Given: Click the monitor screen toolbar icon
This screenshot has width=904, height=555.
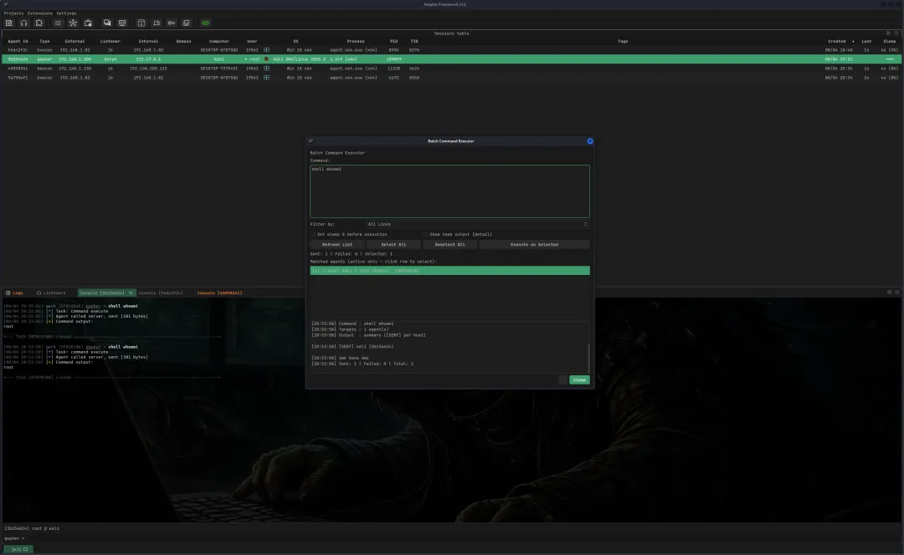Looking at the screenshot, I should (x=122, y=23).
